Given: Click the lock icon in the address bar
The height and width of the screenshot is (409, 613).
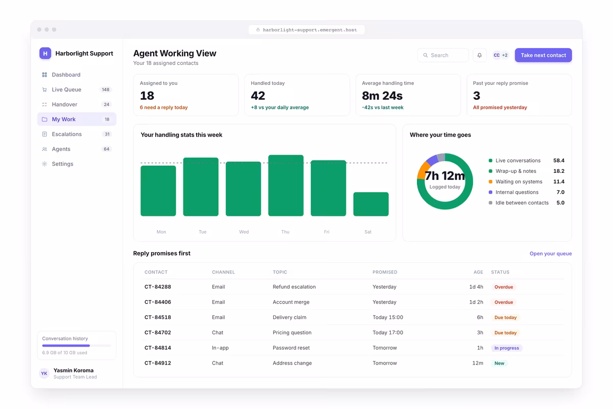Looking at the screenshot, I should pyautogui.click(x=258, y=30).
